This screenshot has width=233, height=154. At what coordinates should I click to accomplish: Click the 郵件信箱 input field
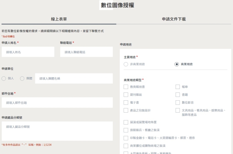57,103
